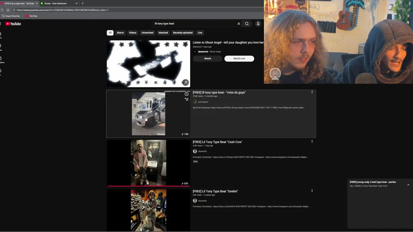Open cksaustin channel name under 'Cash Cow'

click(x=202, y=151)
